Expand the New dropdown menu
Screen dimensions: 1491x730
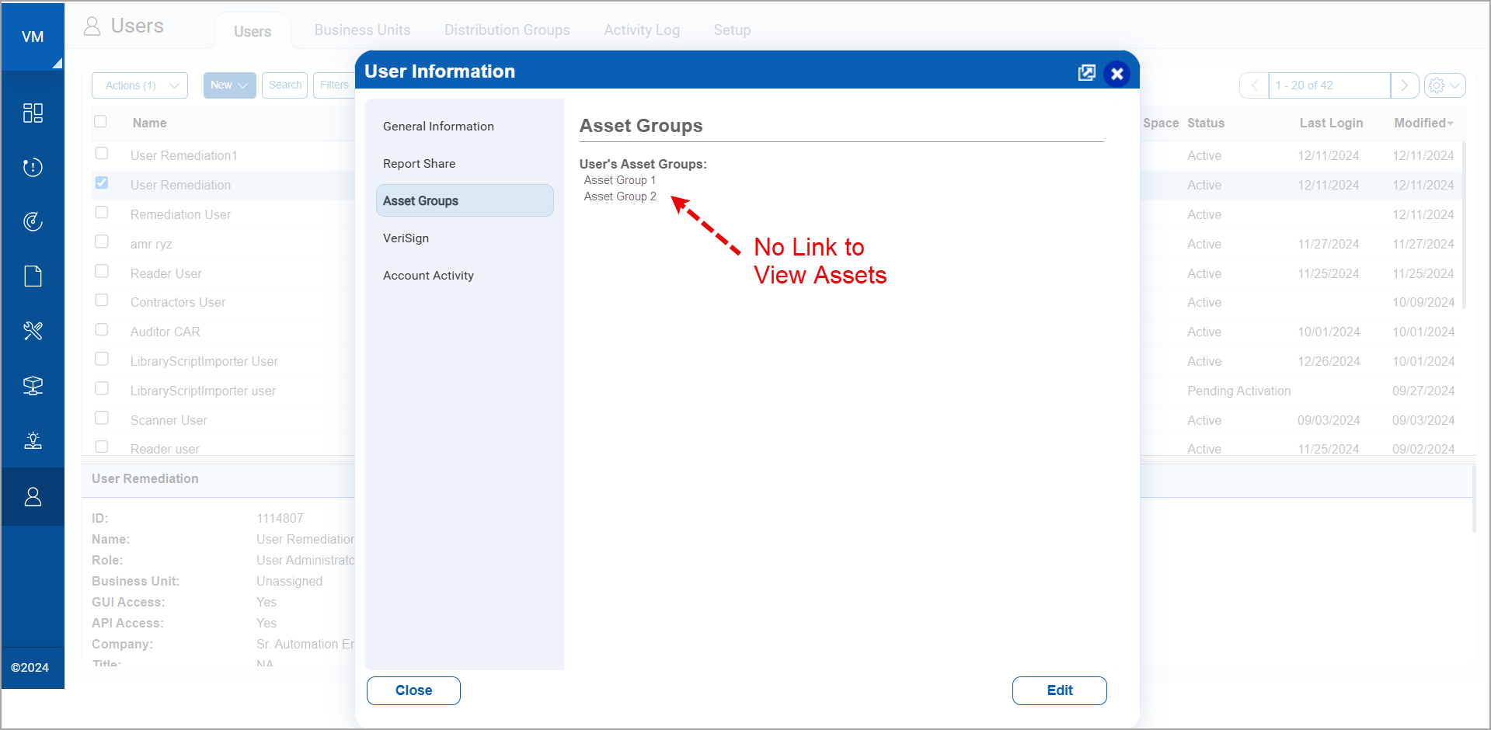pyautogui.click(x=229, y=85)
